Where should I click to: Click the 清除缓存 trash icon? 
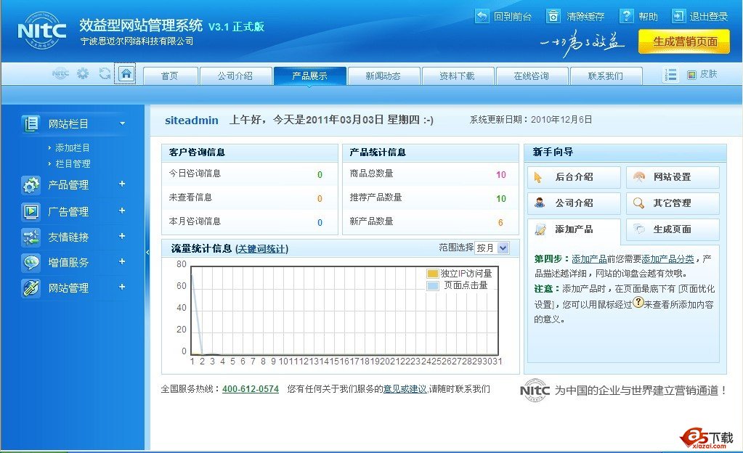(x=553, y=16)
